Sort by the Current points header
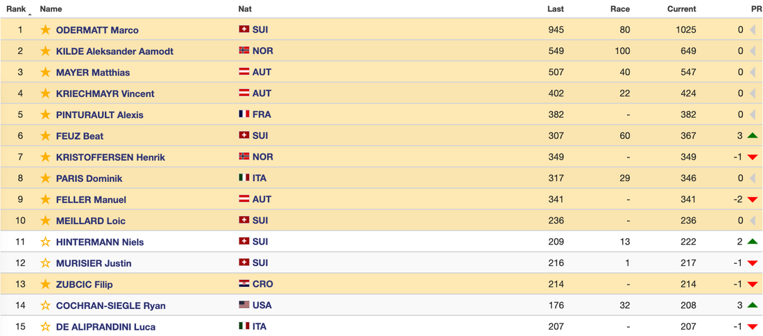Viewport: 763px width, 336px height. click(681, 9)
